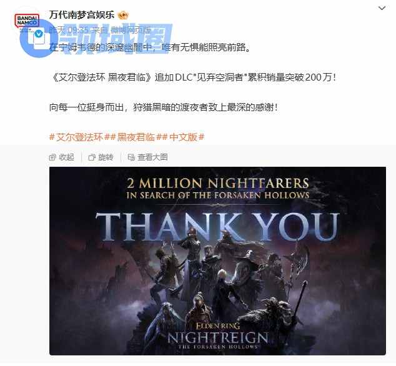Click the collapse image icon beside 收起
Screen dimensions: 396x366
tap(52, 157)
